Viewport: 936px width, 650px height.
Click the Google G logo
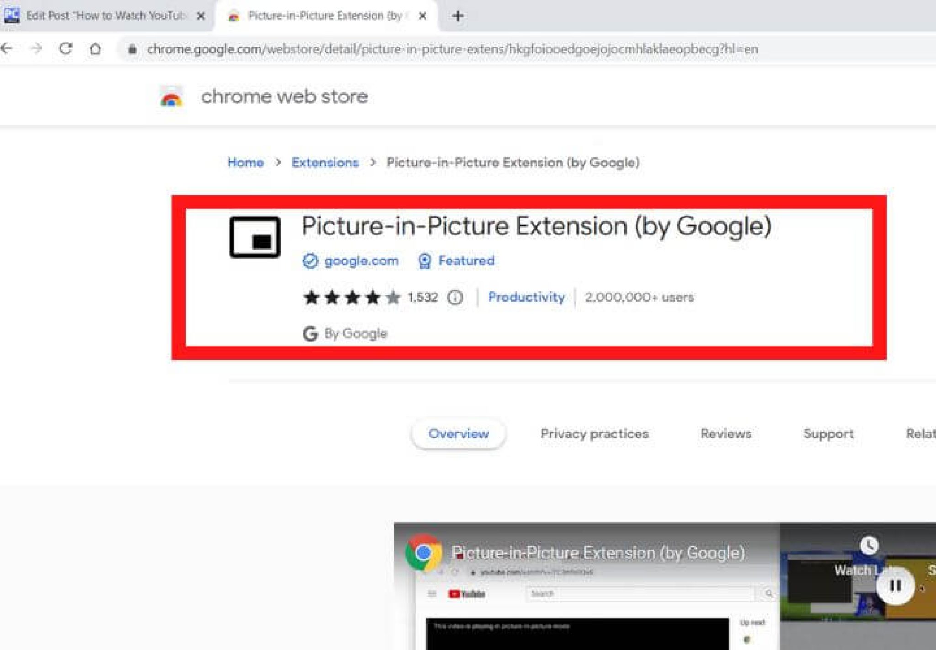pos(310,334)
